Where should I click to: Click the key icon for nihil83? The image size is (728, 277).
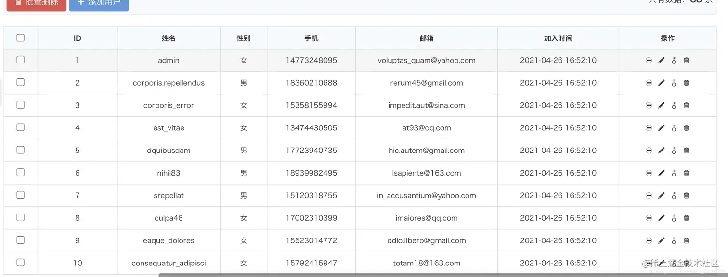pyautogui.click(x=674, y=173)
